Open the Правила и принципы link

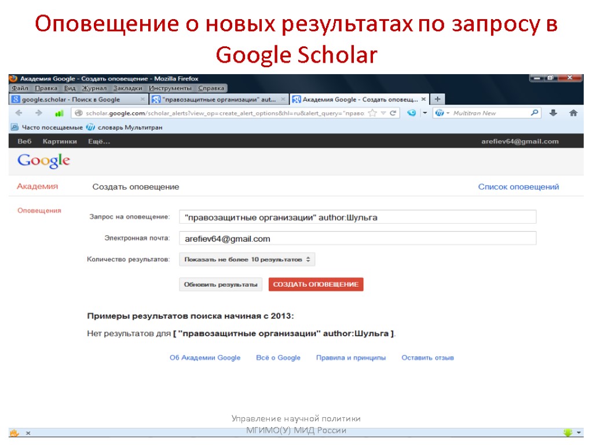pos(351,358)
